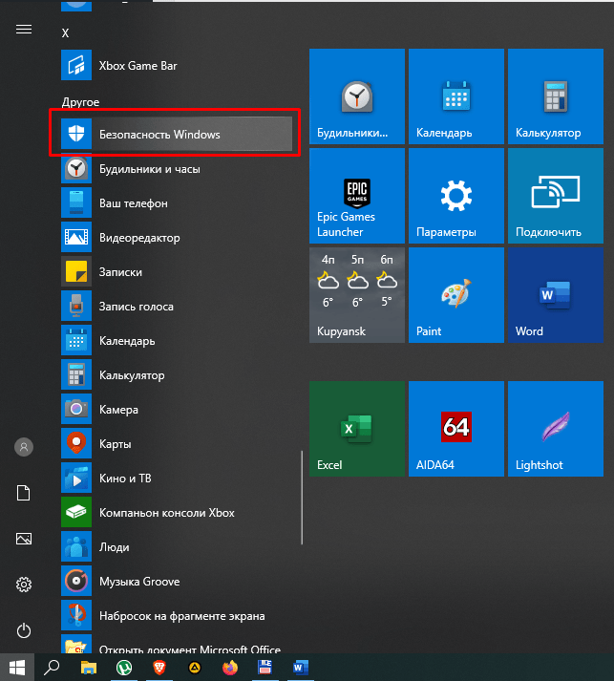Click the Будильники tile
The width and height of the screenshot is (614, 681).
tap(357, 96)
